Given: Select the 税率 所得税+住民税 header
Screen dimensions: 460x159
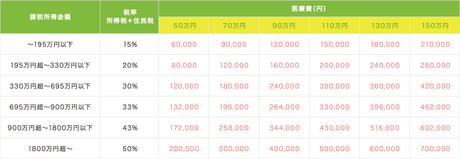Looking at the screenshot, I should tap(129, 17).
